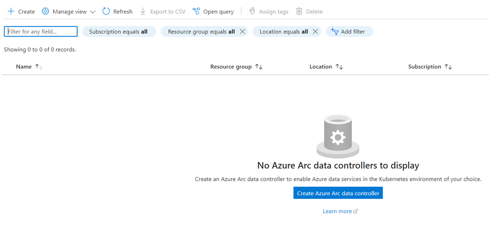This screenshot has height=226, width=489.
Task: Open Manage view gear icon
Action: [x=46, y=12]
